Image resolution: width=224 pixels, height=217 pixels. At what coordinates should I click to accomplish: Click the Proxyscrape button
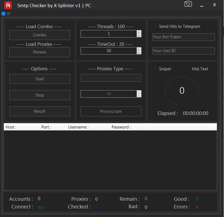(111, 111)
